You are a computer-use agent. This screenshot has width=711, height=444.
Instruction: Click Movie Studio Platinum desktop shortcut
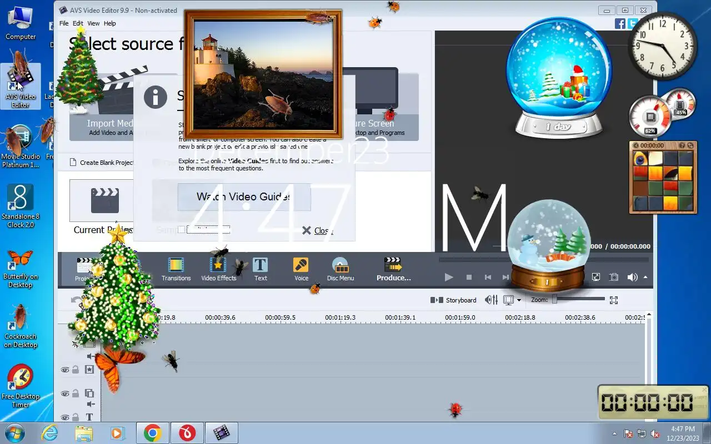tap(21, 146)
